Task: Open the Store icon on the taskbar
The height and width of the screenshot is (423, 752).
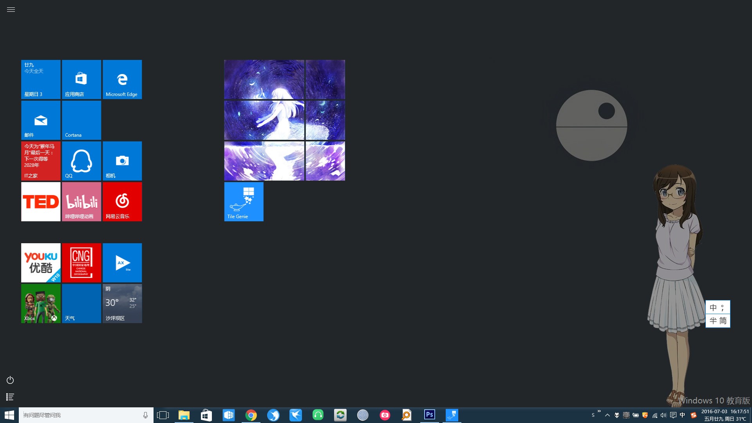Action: pyautogui.click(x=206, y=415)
